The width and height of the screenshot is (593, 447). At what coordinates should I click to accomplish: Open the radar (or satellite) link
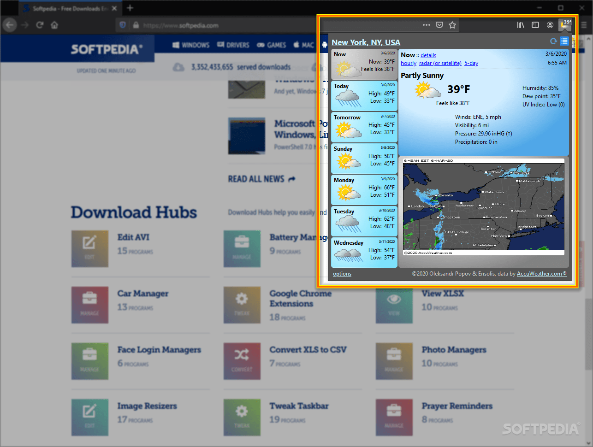coord(440,63)
